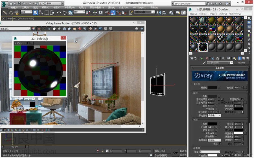Screen dimensions: 254x158
Task: Toggle Green channel in frame buffer
Action: pyautogui.click(x=44, y=29)
